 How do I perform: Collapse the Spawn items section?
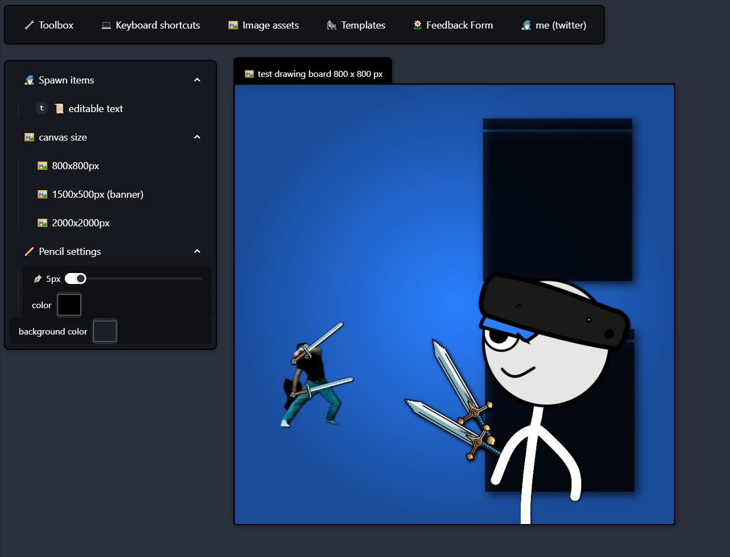[x=197, y=80]
